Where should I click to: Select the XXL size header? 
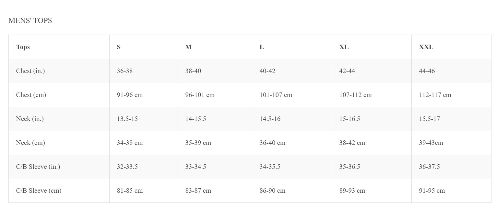pos(426,47)
